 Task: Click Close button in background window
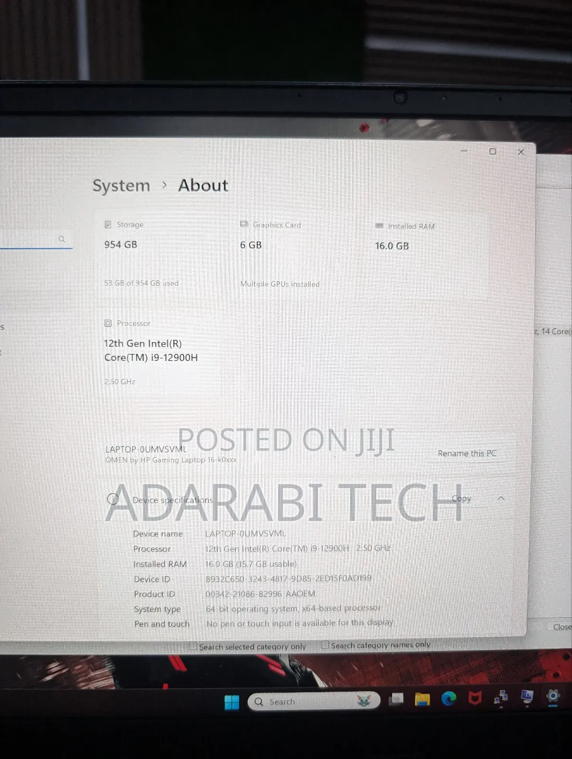tap(561, 627)
